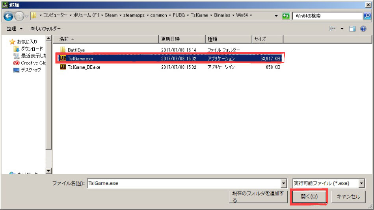Select Binaries breadcrumb segment
Image resolution: width=374 pixels, height=210 pixels.
click(222, 15)
